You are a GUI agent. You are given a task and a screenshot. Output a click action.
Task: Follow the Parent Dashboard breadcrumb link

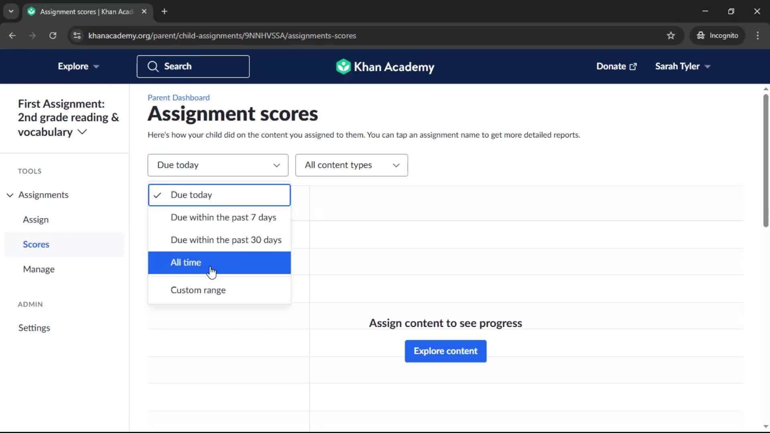pos(178,97)
